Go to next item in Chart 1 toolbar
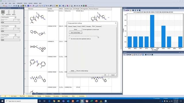 [x=137, y=10]
